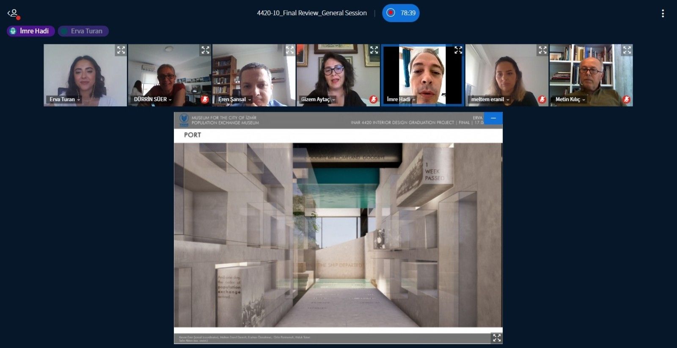This screenshot has width=677, height=348.
Task: Select the İmre Hadi speaker pill
Action: click(30, 31)
